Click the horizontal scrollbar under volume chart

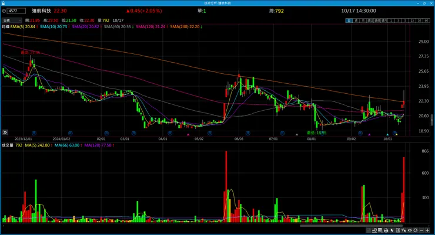(x=351, y=226)
